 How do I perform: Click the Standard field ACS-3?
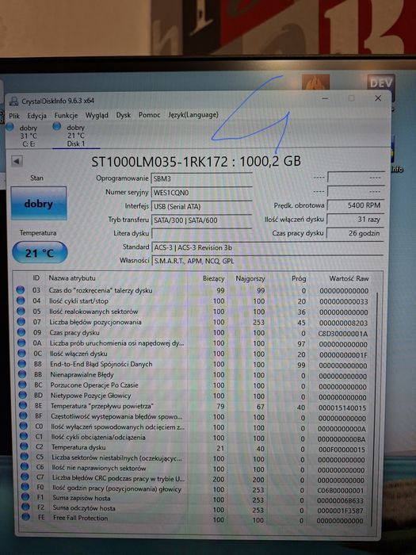(x=268, y=247)
